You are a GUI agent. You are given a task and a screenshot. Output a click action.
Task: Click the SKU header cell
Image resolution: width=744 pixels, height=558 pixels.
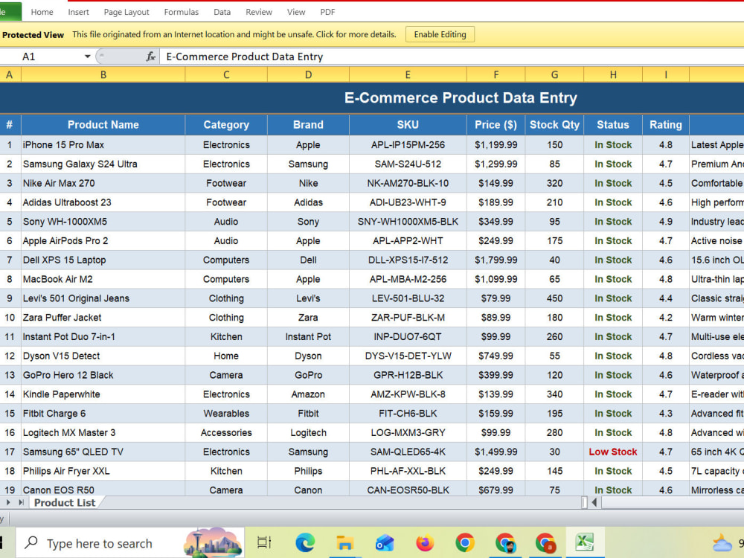click(408, 125)
